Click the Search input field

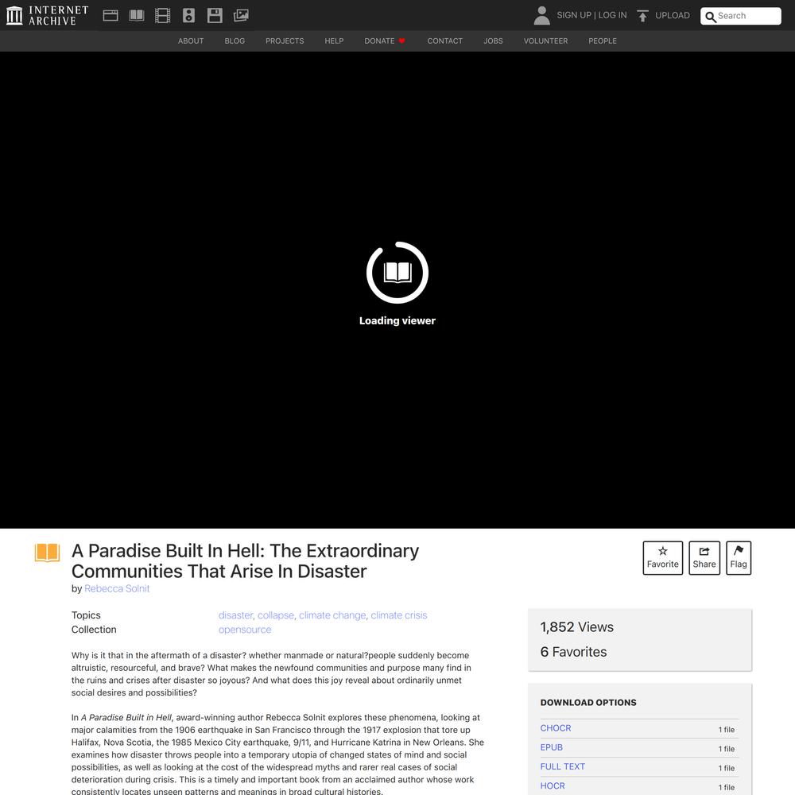pos(741,16)
